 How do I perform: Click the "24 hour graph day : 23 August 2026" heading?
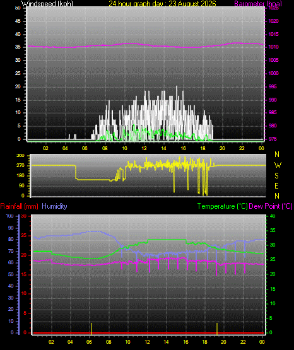pyautogui.click(x=163, y=4)
